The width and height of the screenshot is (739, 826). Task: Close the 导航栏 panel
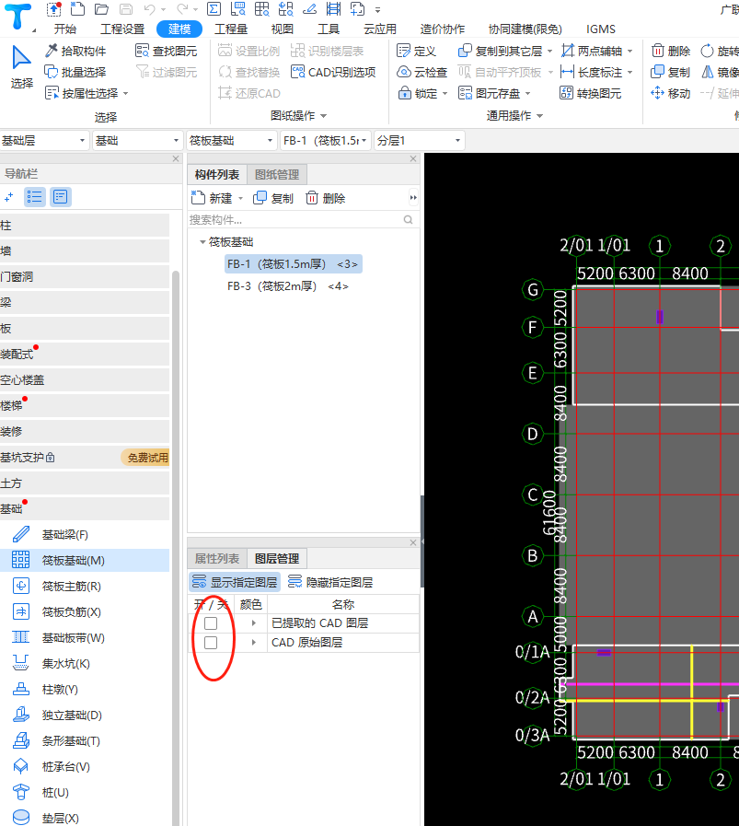coord(176,158)
